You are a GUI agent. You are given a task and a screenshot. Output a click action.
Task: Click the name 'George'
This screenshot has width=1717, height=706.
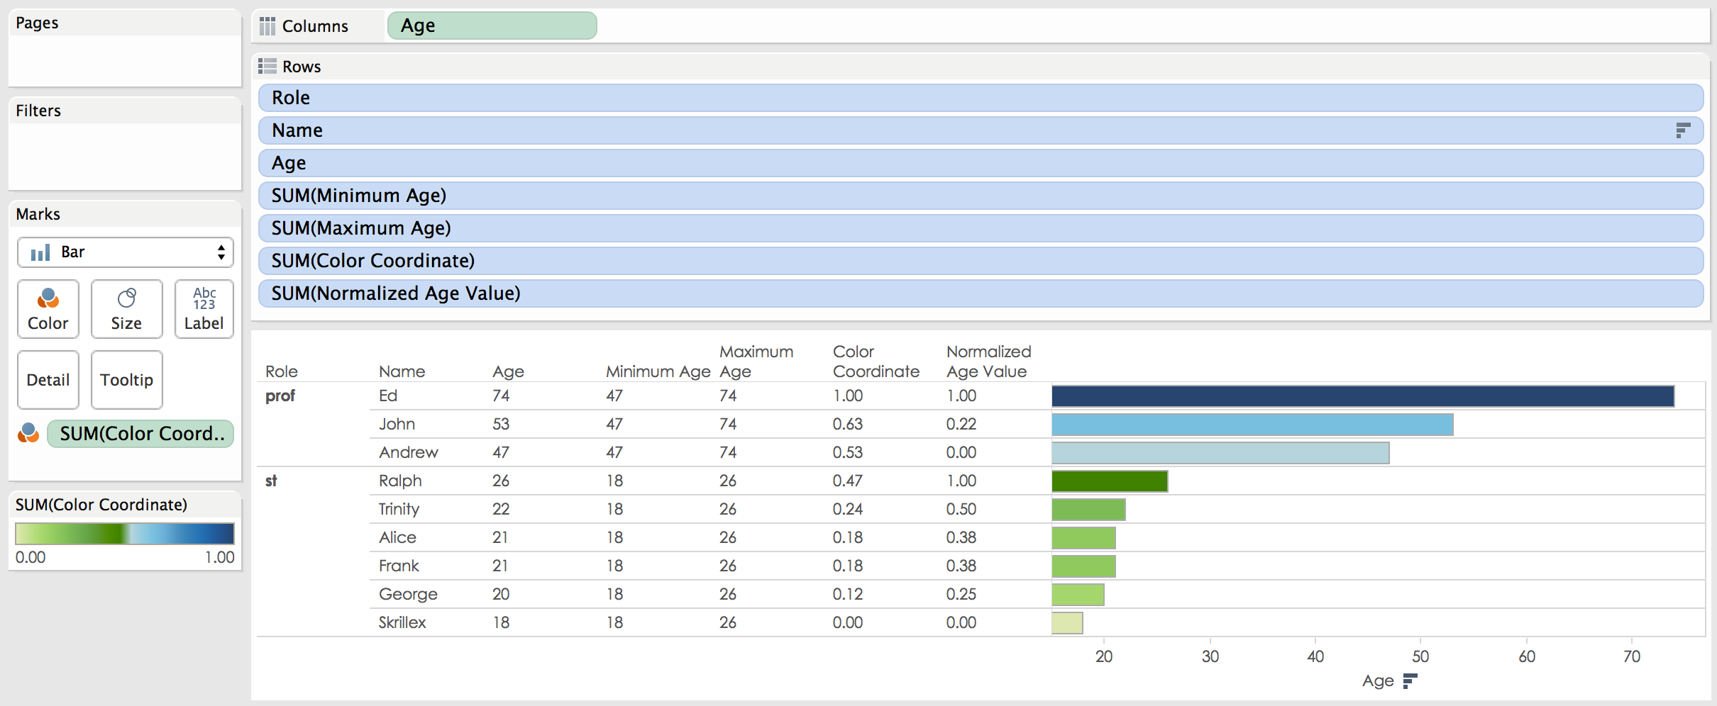408,595
